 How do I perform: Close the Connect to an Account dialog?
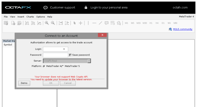click(x=102, y=35)
